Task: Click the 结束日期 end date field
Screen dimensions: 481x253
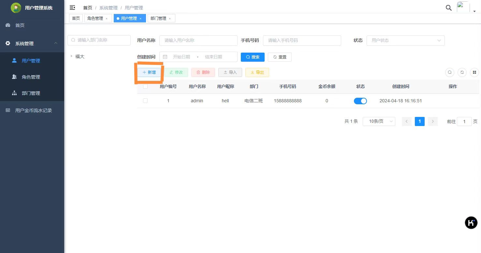Action: point(213,57)
